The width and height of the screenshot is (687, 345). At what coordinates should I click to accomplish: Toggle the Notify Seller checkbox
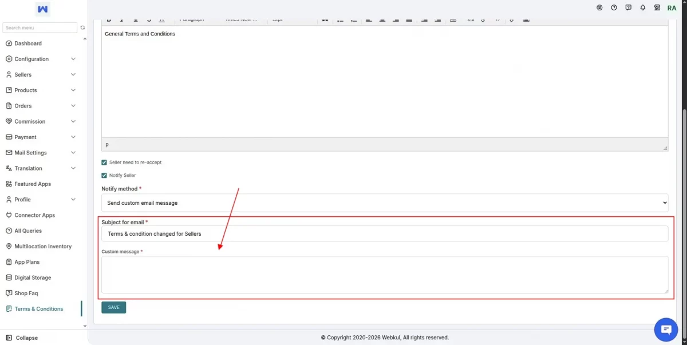coord(104,176)
